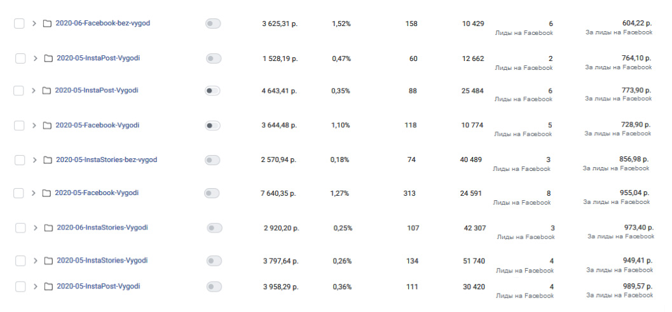Toggle status switch for 2020-06-Facebook-bez-vygod
Screen dimensions: 672x312
[212, 24]
